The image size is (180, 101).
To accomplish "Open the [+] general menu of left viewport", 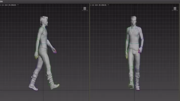I will click(1, 5).
